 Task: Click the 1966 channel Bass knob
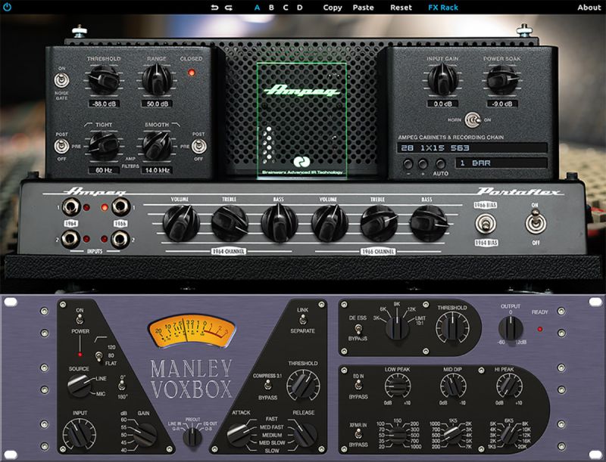pyautogui.click(x=428, y=224)
